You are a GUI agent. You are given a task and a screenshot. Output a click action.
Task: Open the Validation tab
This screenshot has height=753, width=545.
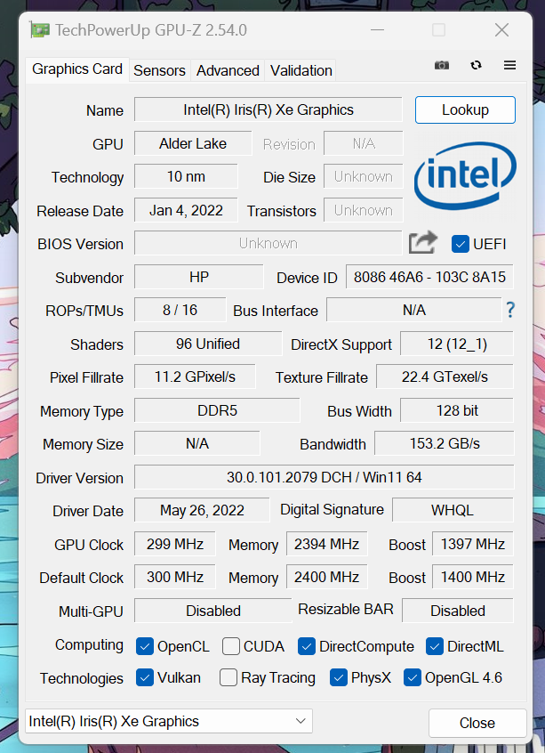pos(301,70)
